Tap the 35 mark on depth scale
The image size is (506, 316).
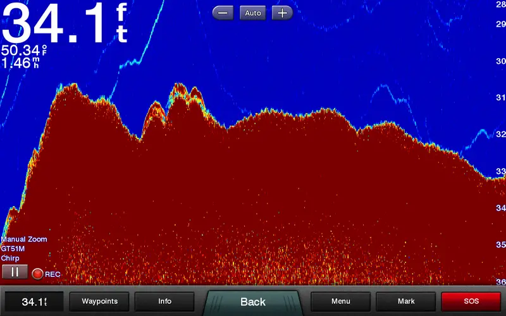pos(500,245)
